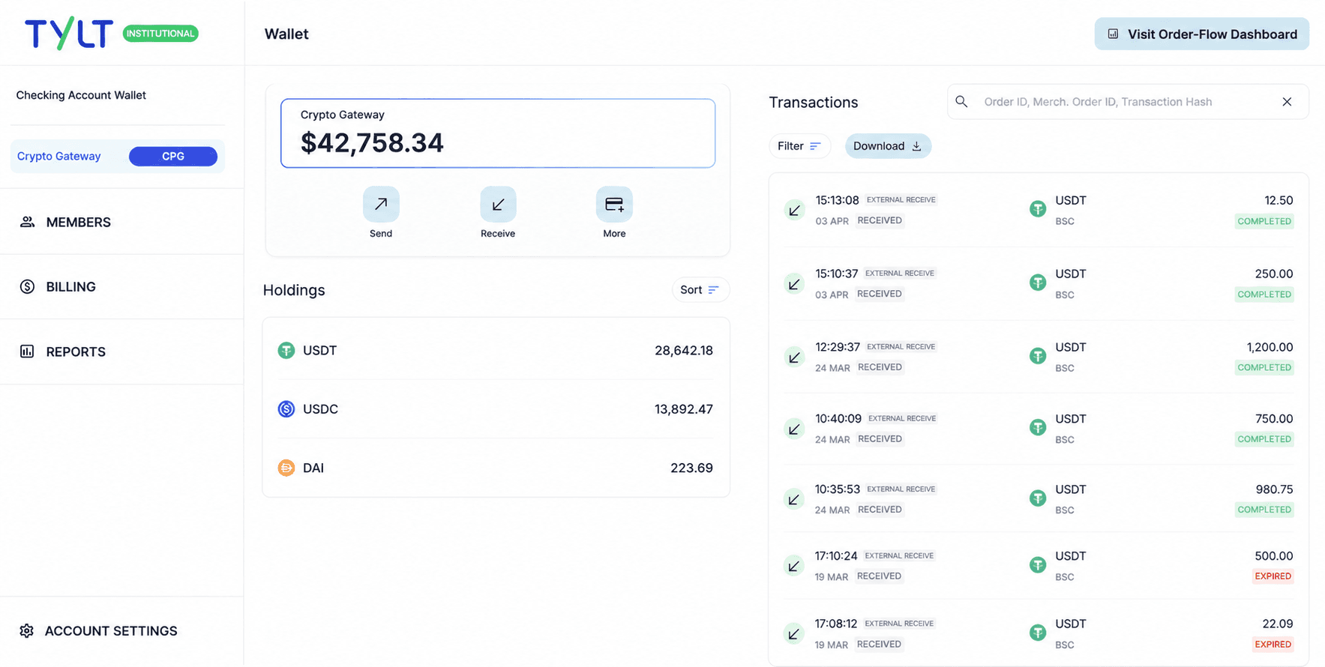This screenshot has width=1325, height=667.
Task: Open the 15:13:08 USDT 12.50 transaction
Action: click(x=1039, y=210)
